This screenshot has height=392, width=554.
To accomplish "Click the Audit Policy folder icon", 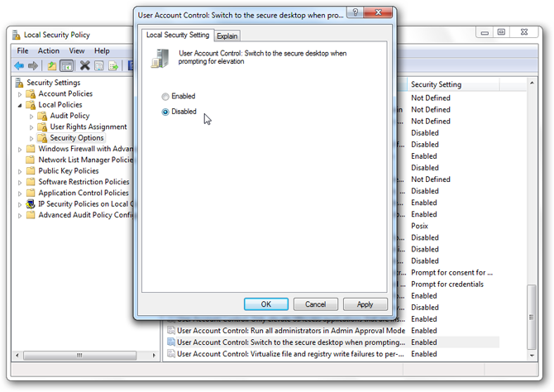I will [42, 116].
